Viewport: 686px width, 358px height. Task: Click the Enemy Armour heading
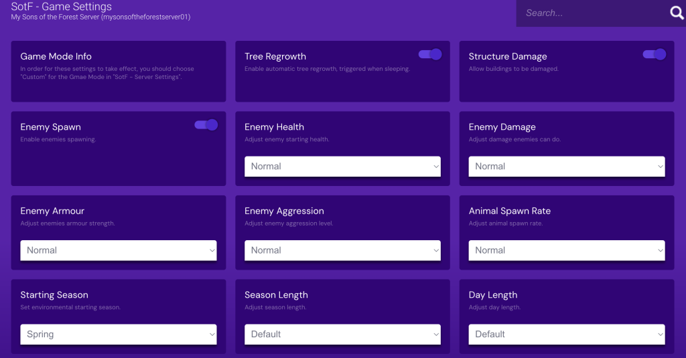[52, 211]
